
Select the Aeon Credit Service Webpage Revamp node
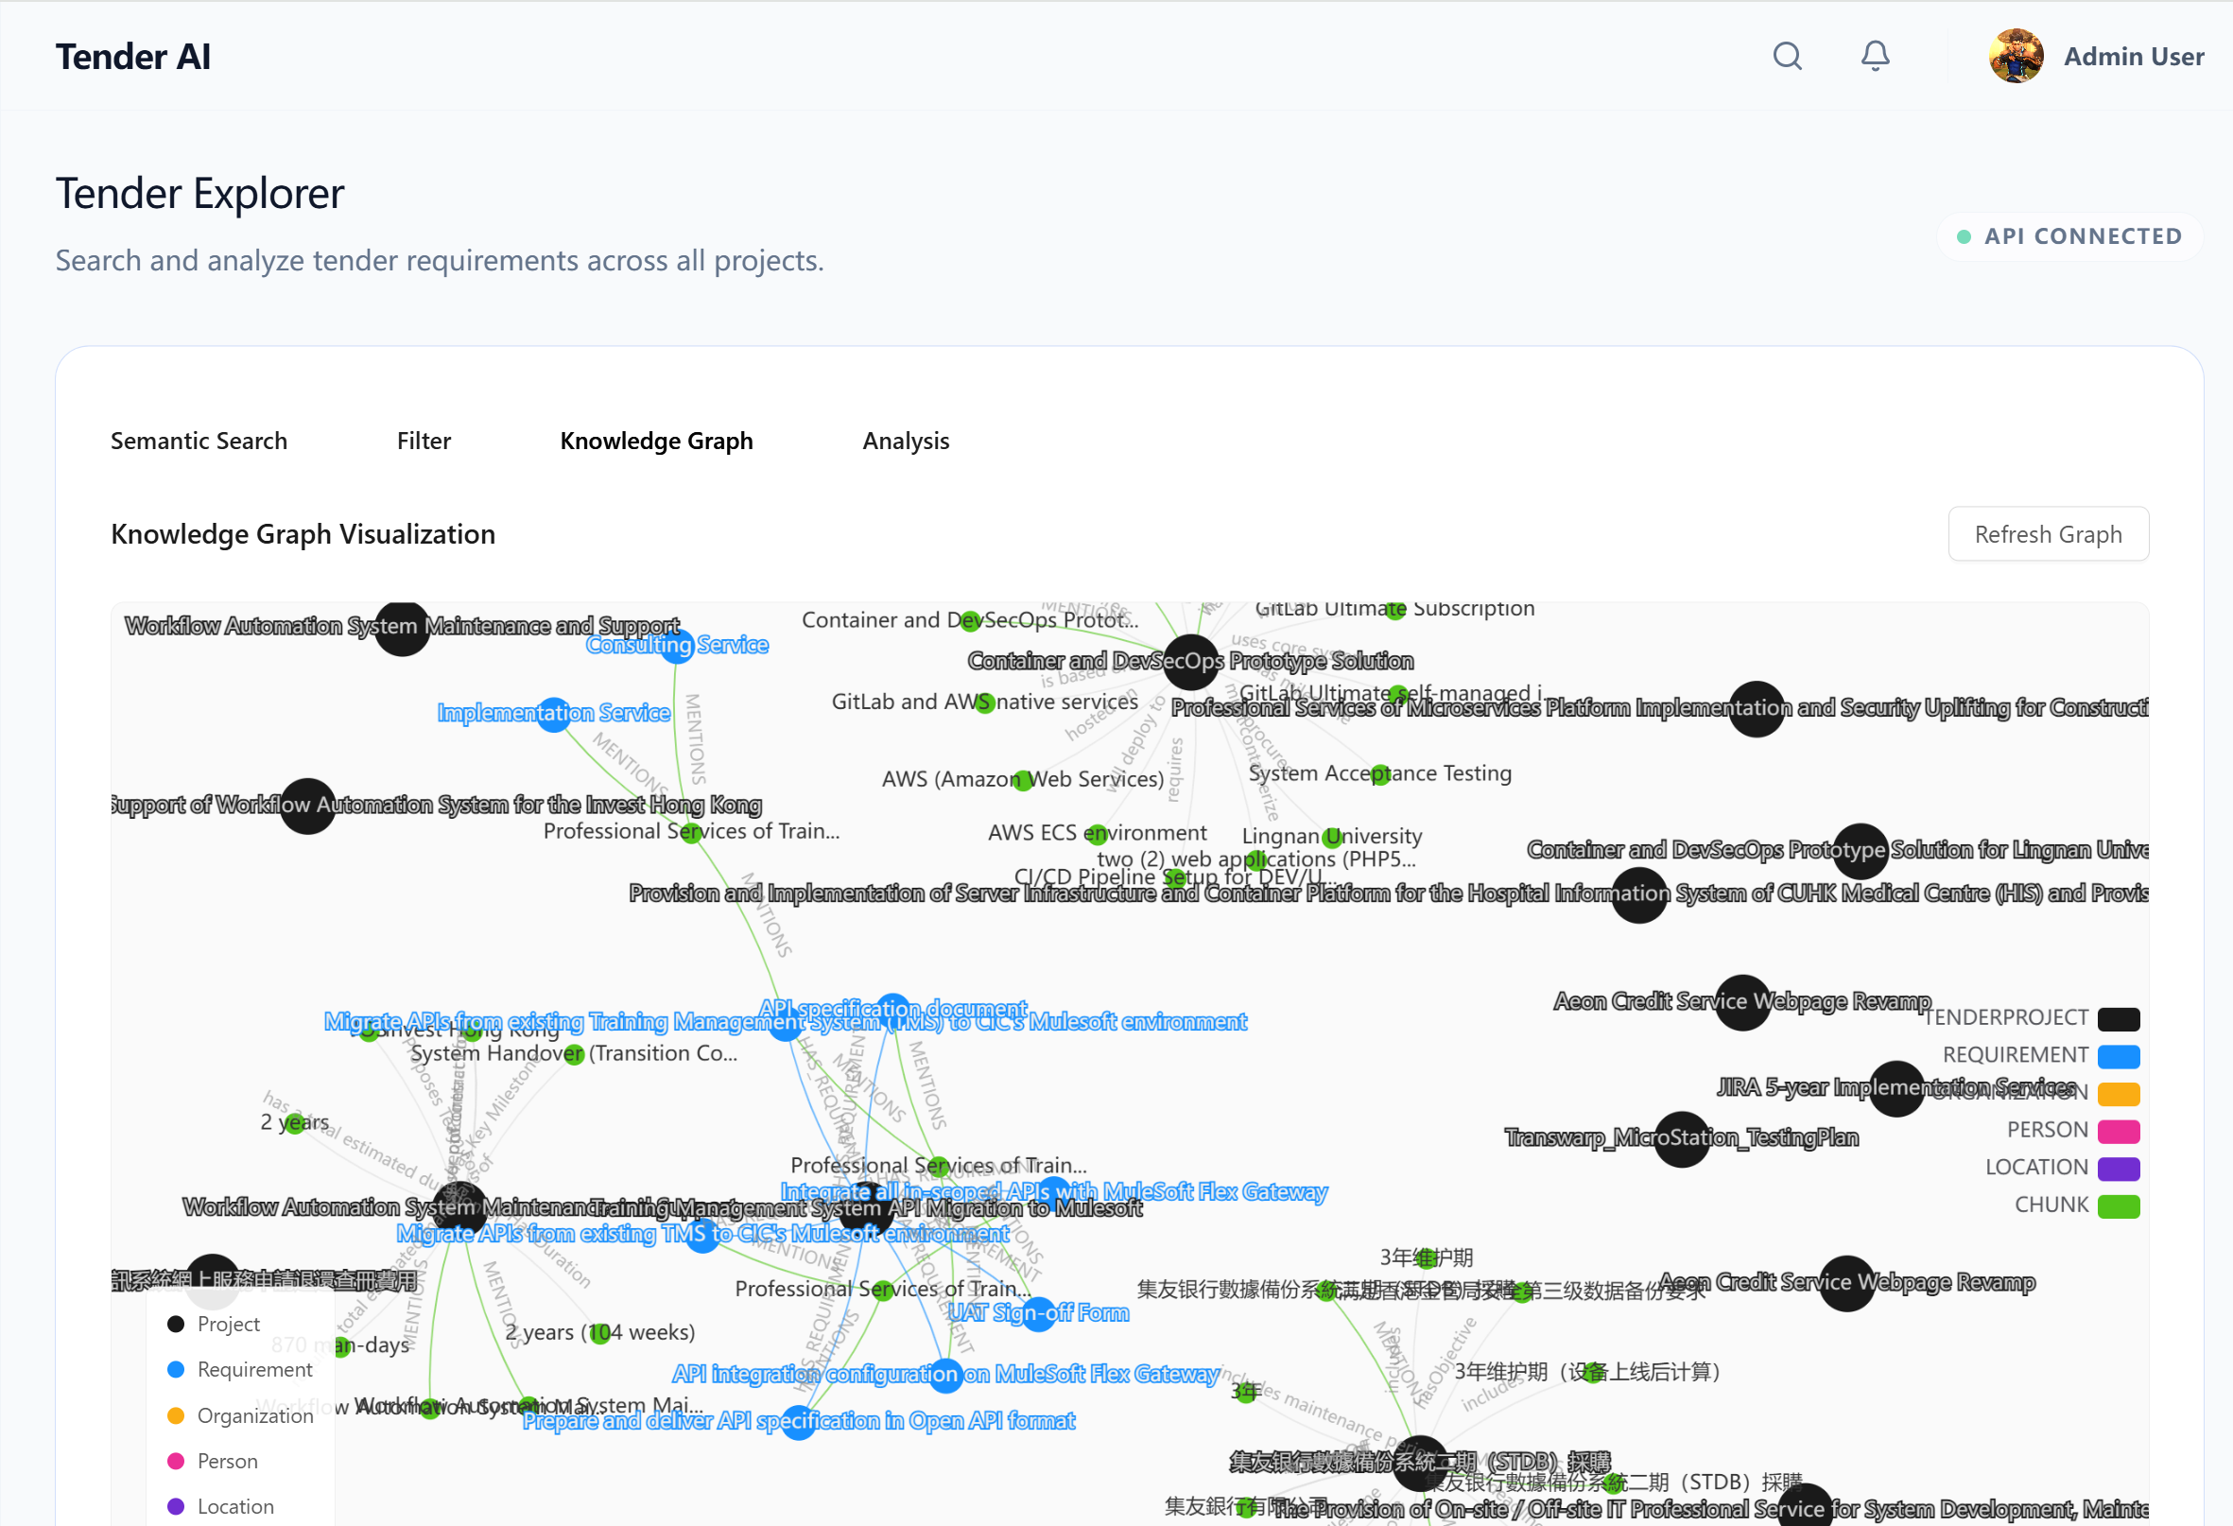click(x=1742, y=1002)
